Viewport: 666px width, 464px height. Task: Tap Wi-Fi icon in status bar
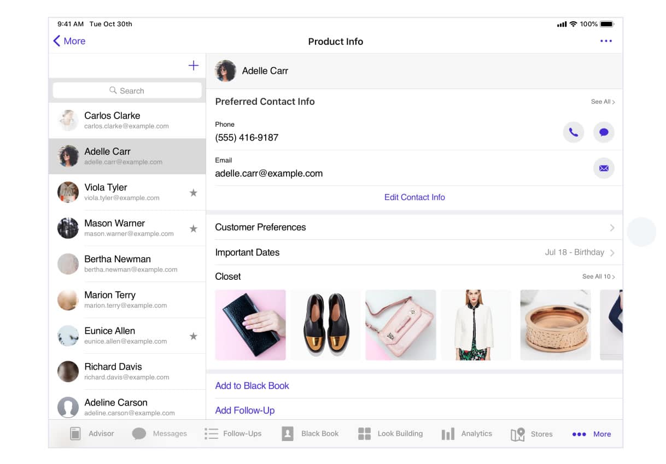point(573,24)
